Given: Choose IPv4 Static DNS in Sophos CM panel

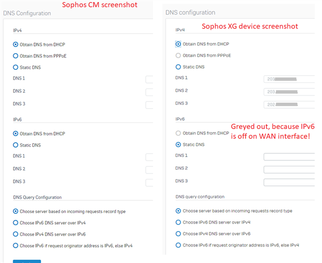Looking at the screenshot, I should point(15,68).
